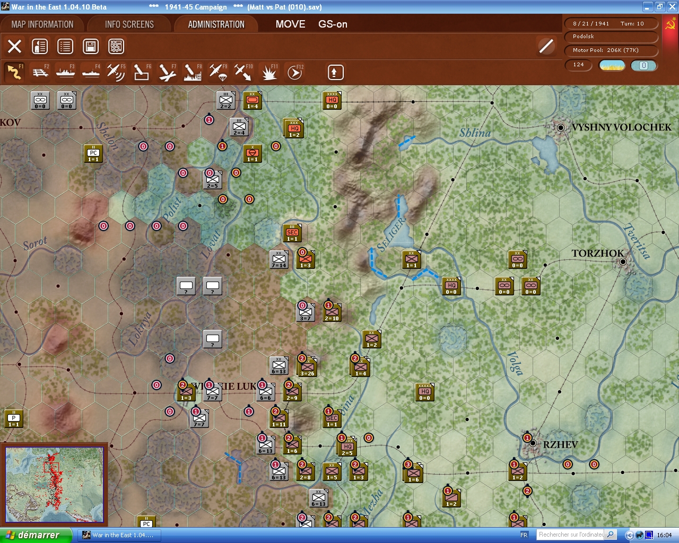Select the 2=10 Soviet unit counter

point(332,313)
